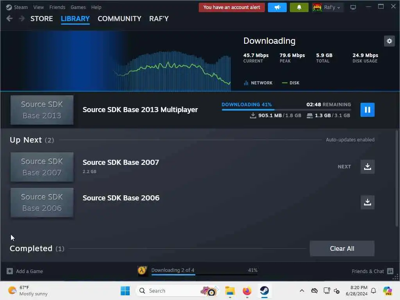Image resolution: width=400 pixels, height=300 pixels.
Task: Open Firefox from the taskbar
Action: coord(247,291)
